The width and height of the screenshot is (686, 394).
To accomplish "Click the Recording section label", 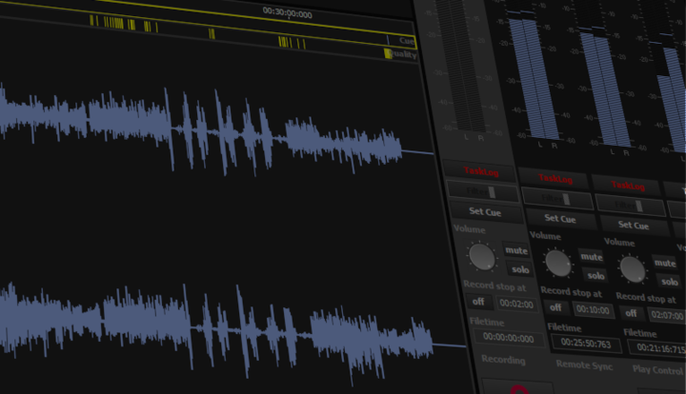I will [x=503, y=360].
